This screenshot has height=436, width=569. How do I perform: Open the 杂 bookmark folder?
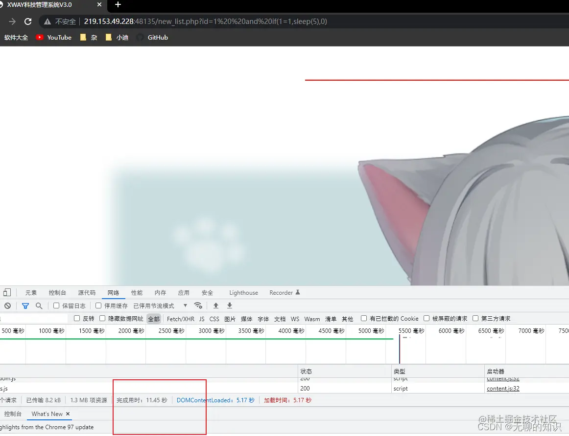(x=89, y=37)
